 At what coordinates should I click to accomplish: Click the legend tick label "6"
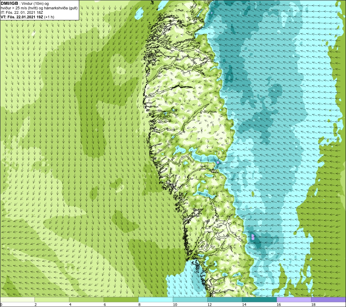[x=105, y=305]
